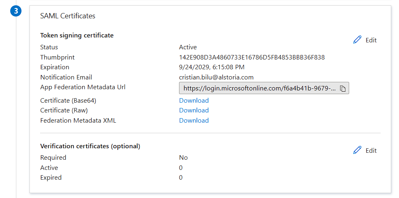The image size is (399, 198).
Task: Click the Token signing certificate heading
Action: (x=77, y=35)
